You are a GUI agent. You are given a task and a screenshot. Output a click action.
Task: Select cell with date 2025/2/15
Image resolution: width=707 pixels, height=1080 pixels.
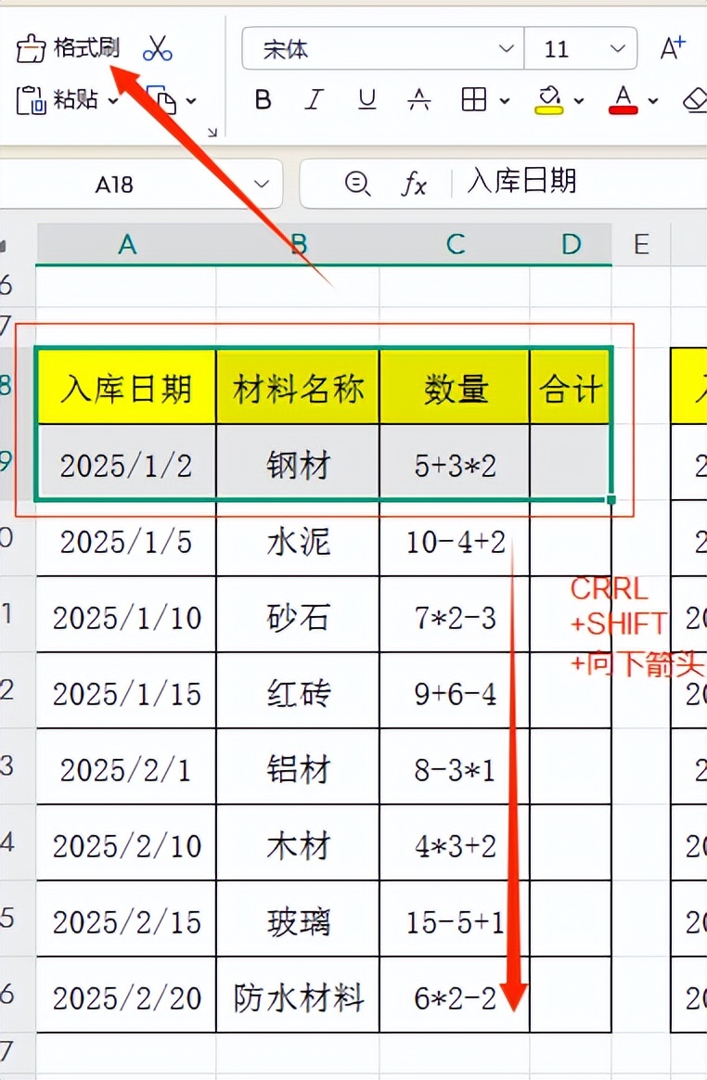pos(127,919)
